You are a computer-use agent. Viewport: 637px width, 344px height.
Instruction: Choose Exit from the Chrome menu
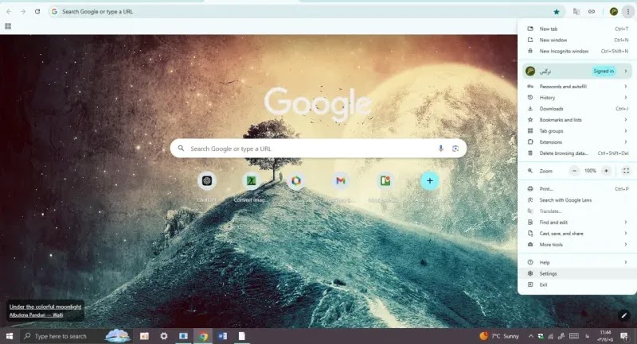[576, 285]
